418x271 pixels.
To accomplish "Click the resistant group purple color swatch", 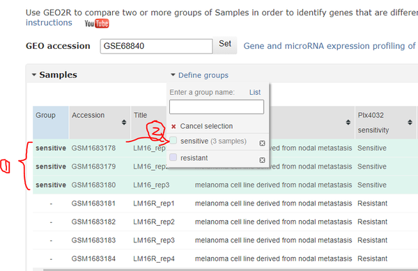I will point(173,157).
